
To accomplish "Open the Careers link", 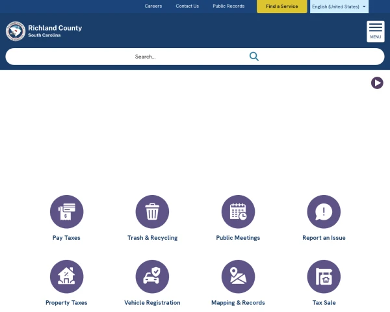I will (x=153, y=6).
